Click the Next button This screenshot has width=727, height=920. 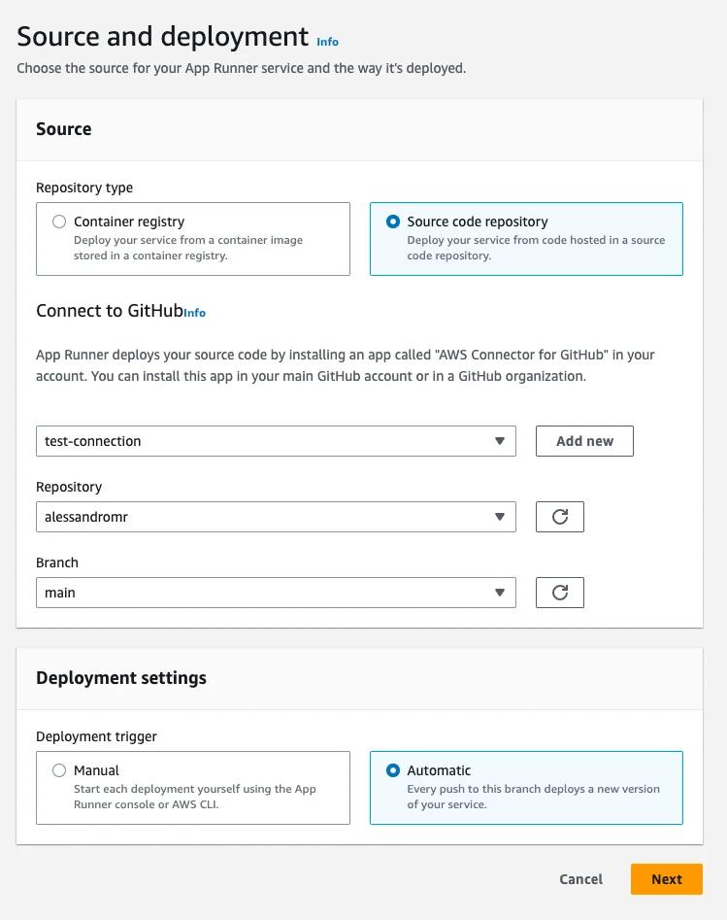pyautogui.click(x=667, y=879)
